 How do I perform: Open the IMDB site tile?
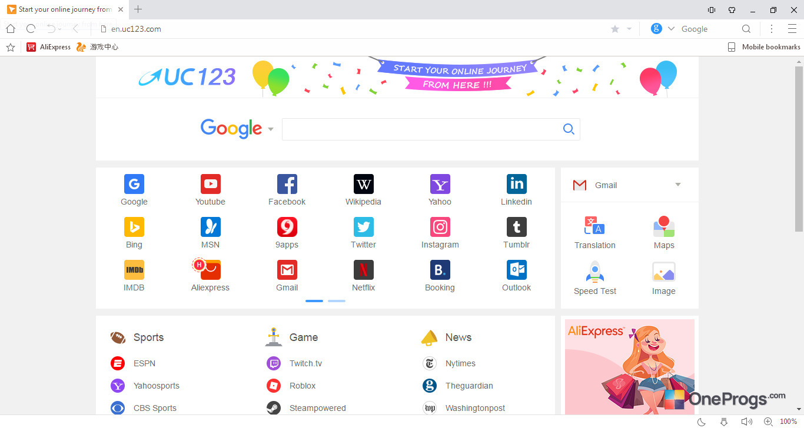134,276
